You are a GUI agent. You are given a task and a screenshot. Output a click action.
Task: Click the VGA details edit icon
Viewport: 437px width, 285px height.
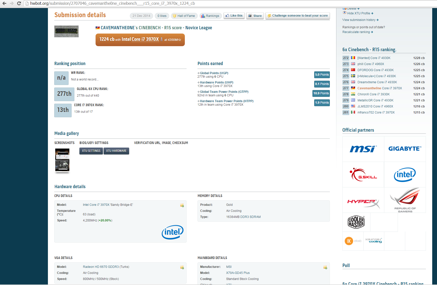[x=182, y=267]
